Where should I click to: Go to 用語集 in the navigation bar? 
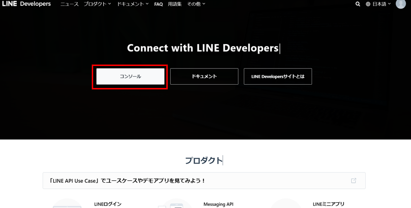tap(174, 4)
